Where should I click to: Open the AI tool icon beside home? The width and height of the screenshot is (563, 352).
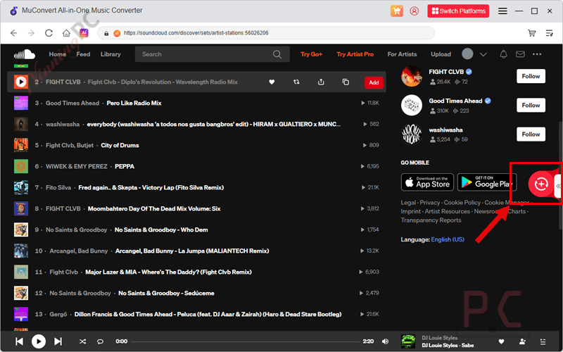(84, 33)
